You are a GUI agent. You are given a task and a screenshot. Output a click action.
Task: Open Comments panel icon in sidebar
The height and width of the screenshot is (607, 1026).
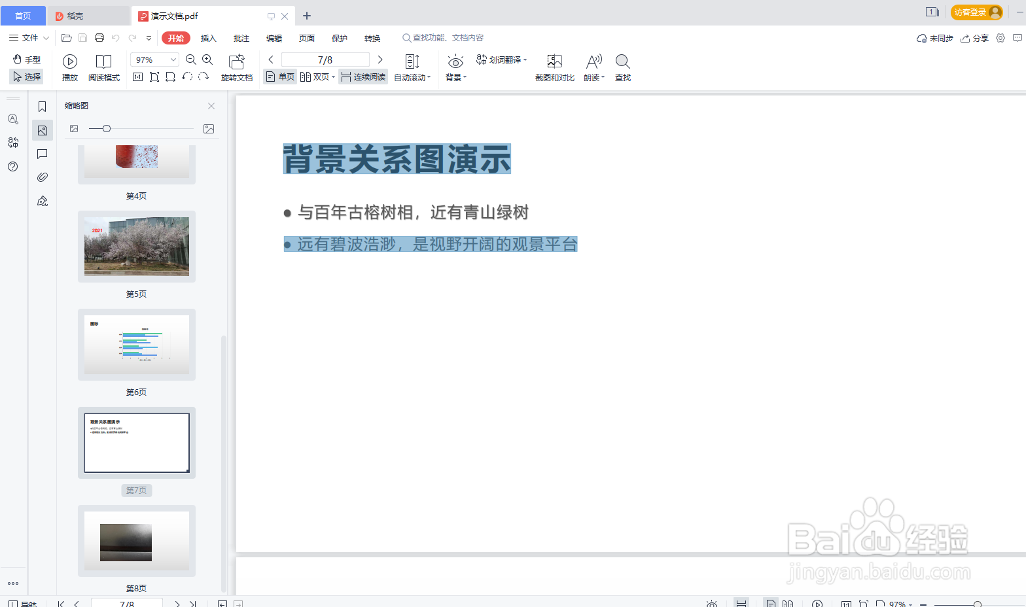pyautogui.click(x=42, y=154)
